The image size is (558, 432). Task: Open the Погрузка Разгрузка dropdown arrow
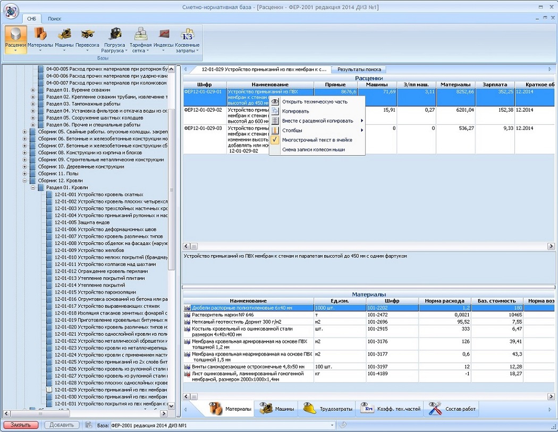pyautogui.click(x=126, y=50)
